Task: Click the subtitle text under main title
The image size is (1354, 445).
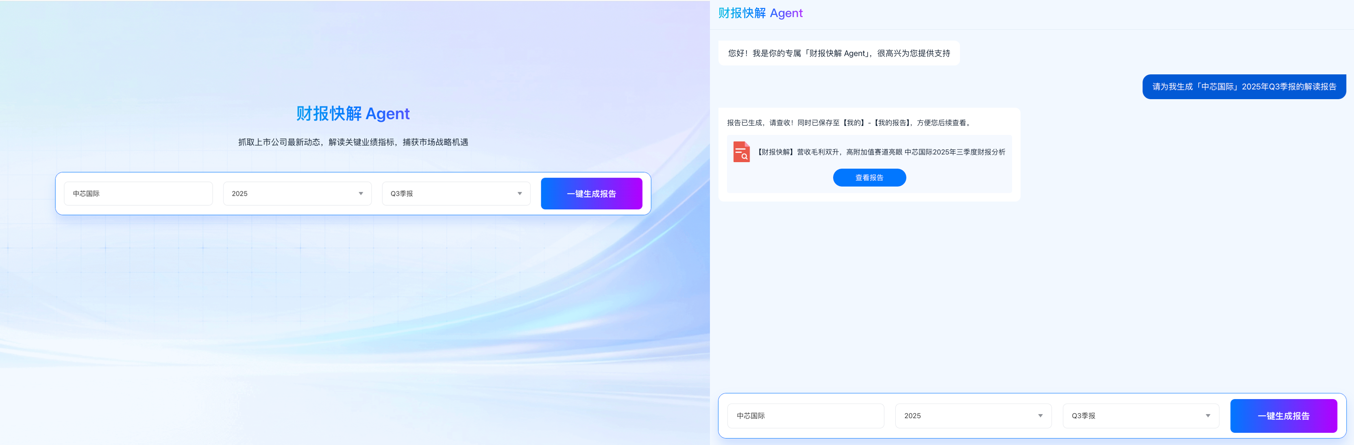Action: (x=353, y=142)
